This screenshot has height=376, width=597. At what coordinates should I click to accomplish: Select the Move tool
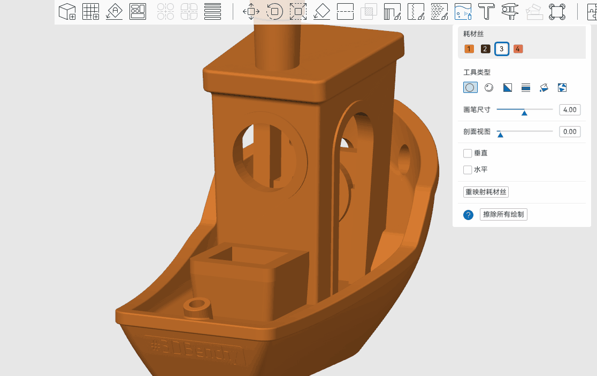click(251, 11)
